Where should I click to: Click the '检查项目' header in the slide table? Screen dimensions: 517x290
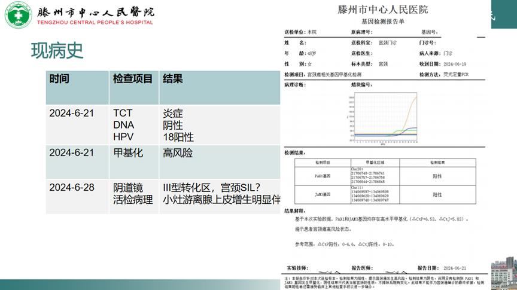click(x=133, y=79)
